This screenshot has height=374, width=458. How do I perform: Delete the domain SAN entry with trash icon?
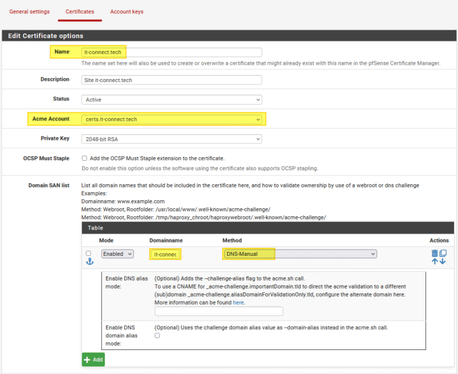435,253
